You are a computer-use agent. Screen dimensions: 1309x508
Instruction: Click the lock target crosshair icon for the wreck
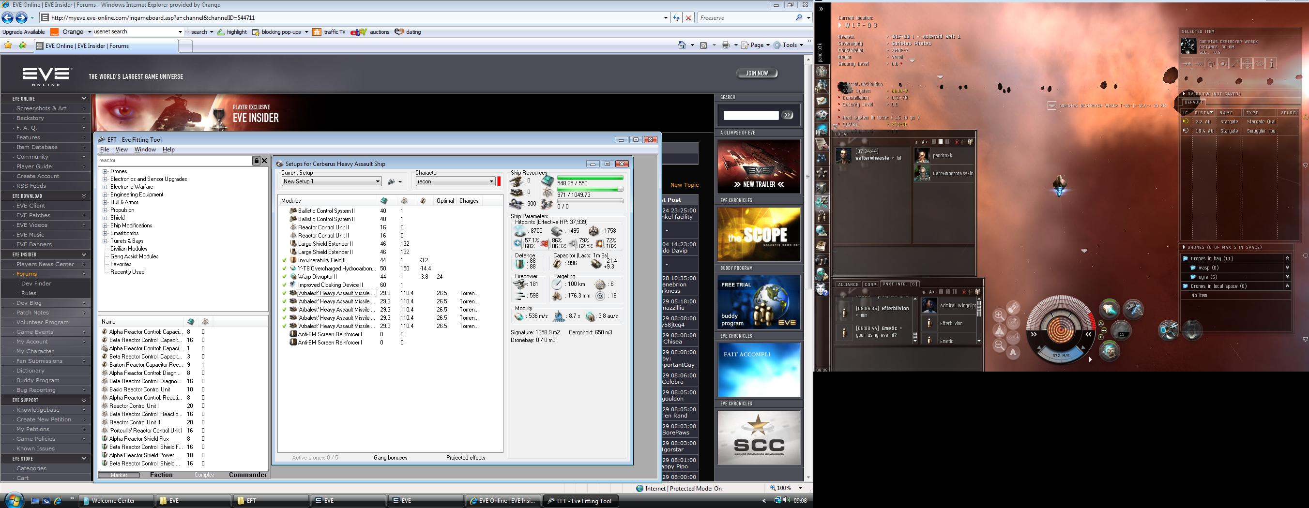(1247, 63)
